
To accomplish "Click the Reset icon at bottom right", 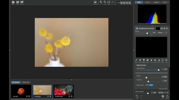I will click(x=167, y=96).
